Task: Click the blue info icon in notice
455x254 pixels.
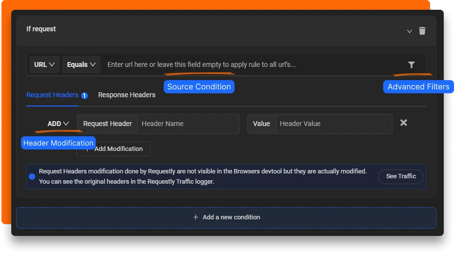Action: point(32,177)
